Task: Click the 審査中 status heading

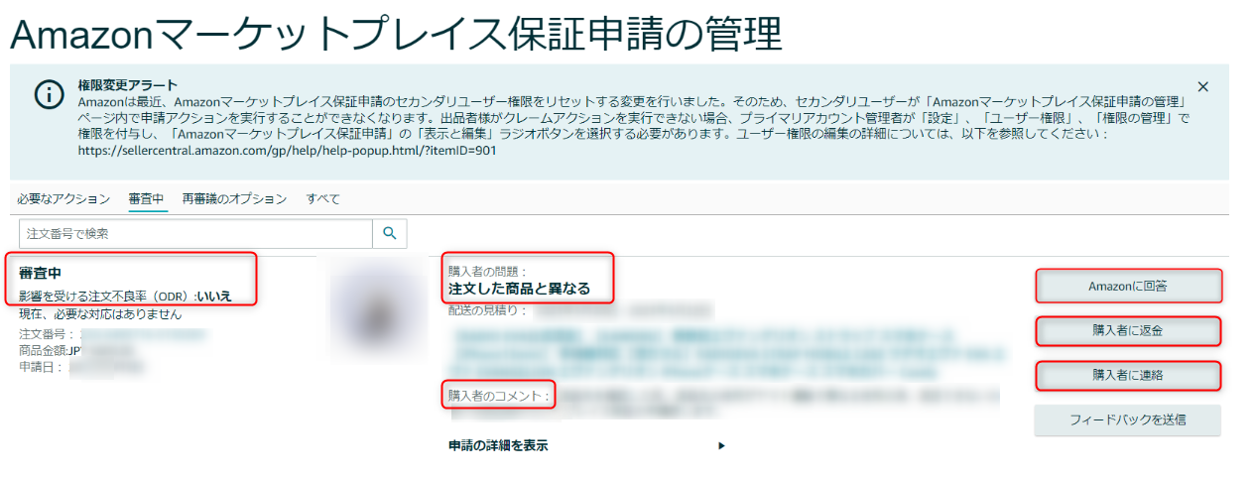Action: coord(42,273)
